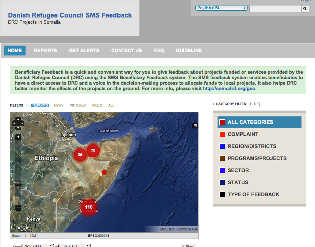The height and width of the screenshot is (247, 315).
Task: Click the search text field
Action: pos(275,8)
